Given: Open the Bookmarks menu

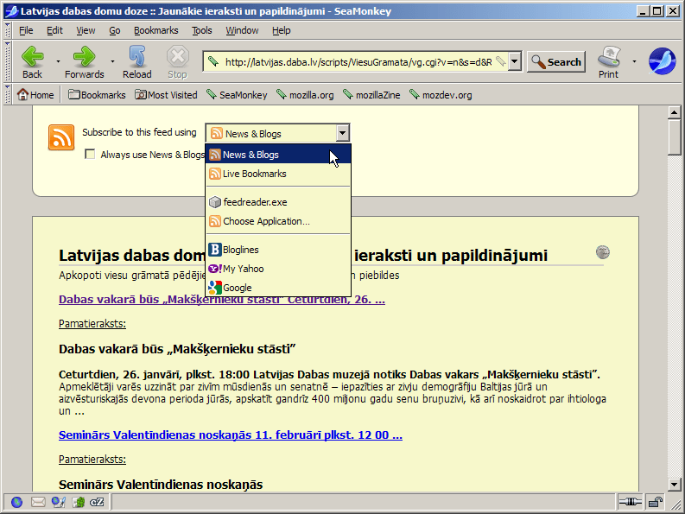Looking at the screenshot, I should pos(156,30).
